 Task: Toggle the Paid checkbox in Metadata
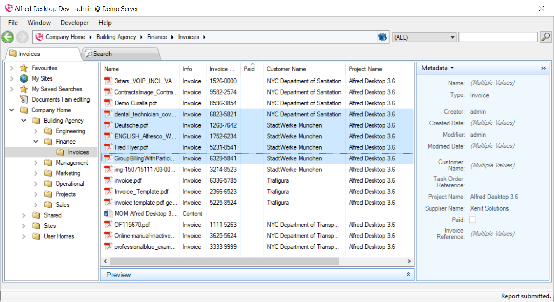click(472, 220)
